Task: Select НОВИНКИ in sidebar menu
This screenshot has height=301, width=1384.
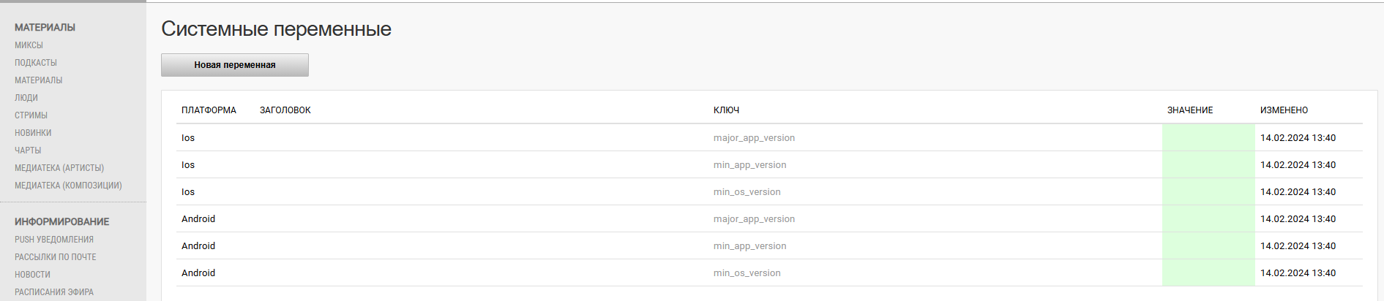Action: click(33, 133)
